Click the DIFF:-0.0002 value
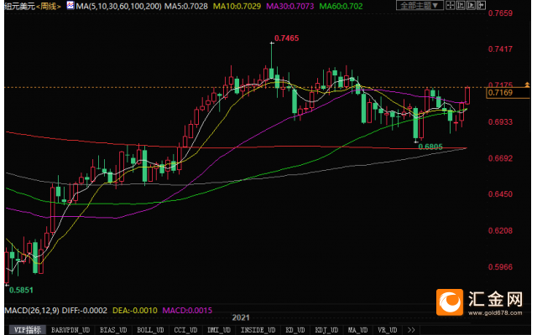Image resolution: width=537 pixels, height=335 pixels. (85, 311)
